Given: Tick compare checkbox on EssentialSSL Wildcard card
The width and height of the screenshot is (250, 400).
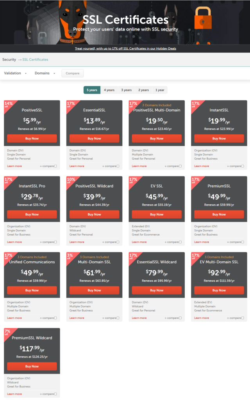Looking at the screenshot, I should [180, 318].
